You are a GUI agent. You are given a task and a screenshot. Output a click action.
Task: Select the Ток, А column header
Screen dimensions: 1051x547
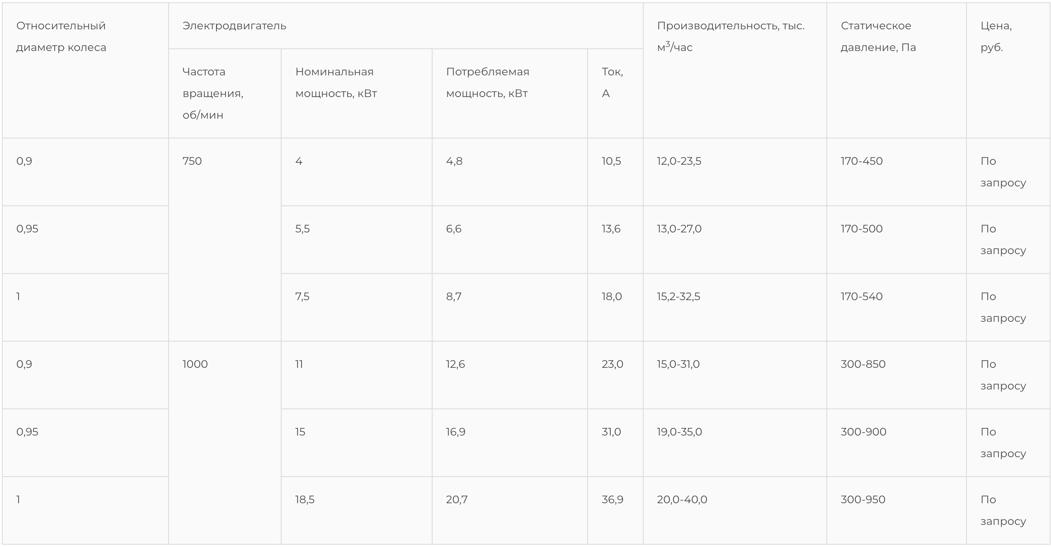tap(612, 83)
